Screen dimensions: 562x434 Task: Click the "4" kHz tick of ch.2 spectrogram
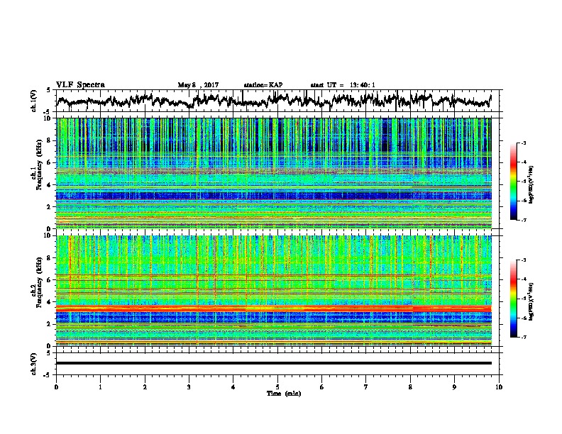coord(50,302)
